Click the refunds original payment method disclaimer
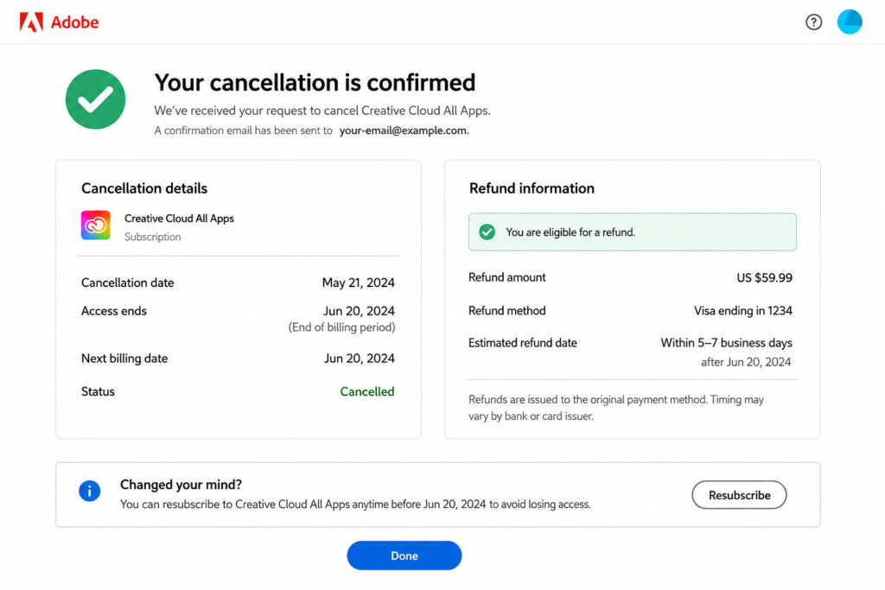The image size is (885, 590). click(615, 408)
